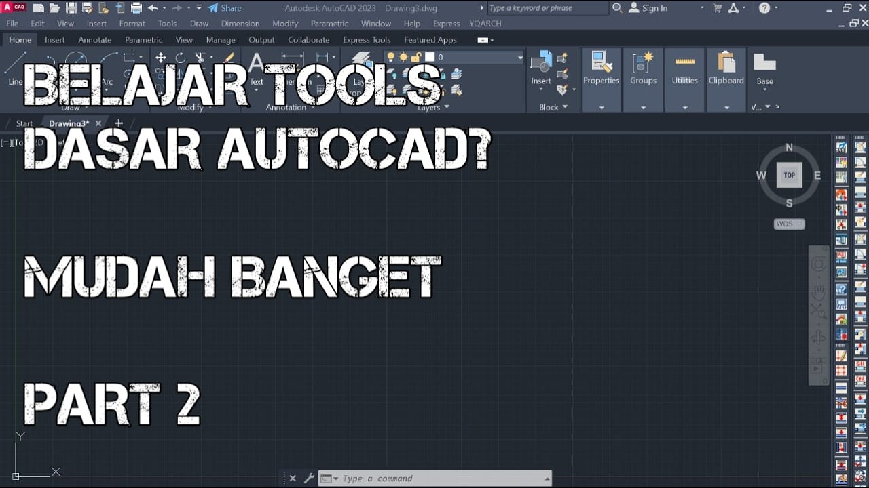Click the Help question mark icon
The image size is (869, 488).
click(x=764, y=8)
